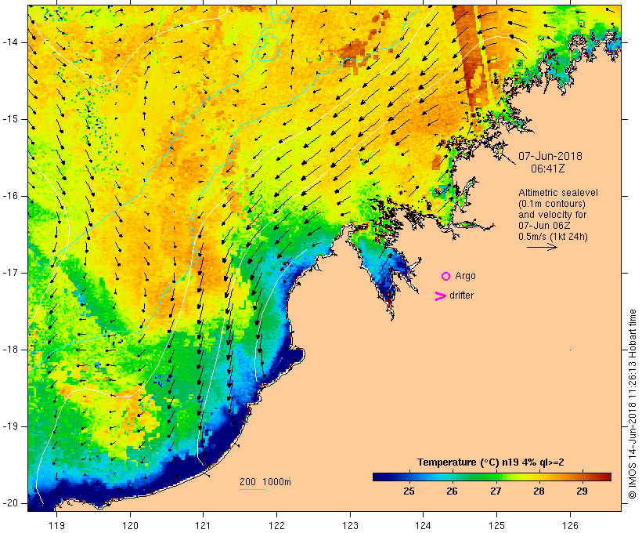Click the latitude axis label '-15'

tap(10, 119)
